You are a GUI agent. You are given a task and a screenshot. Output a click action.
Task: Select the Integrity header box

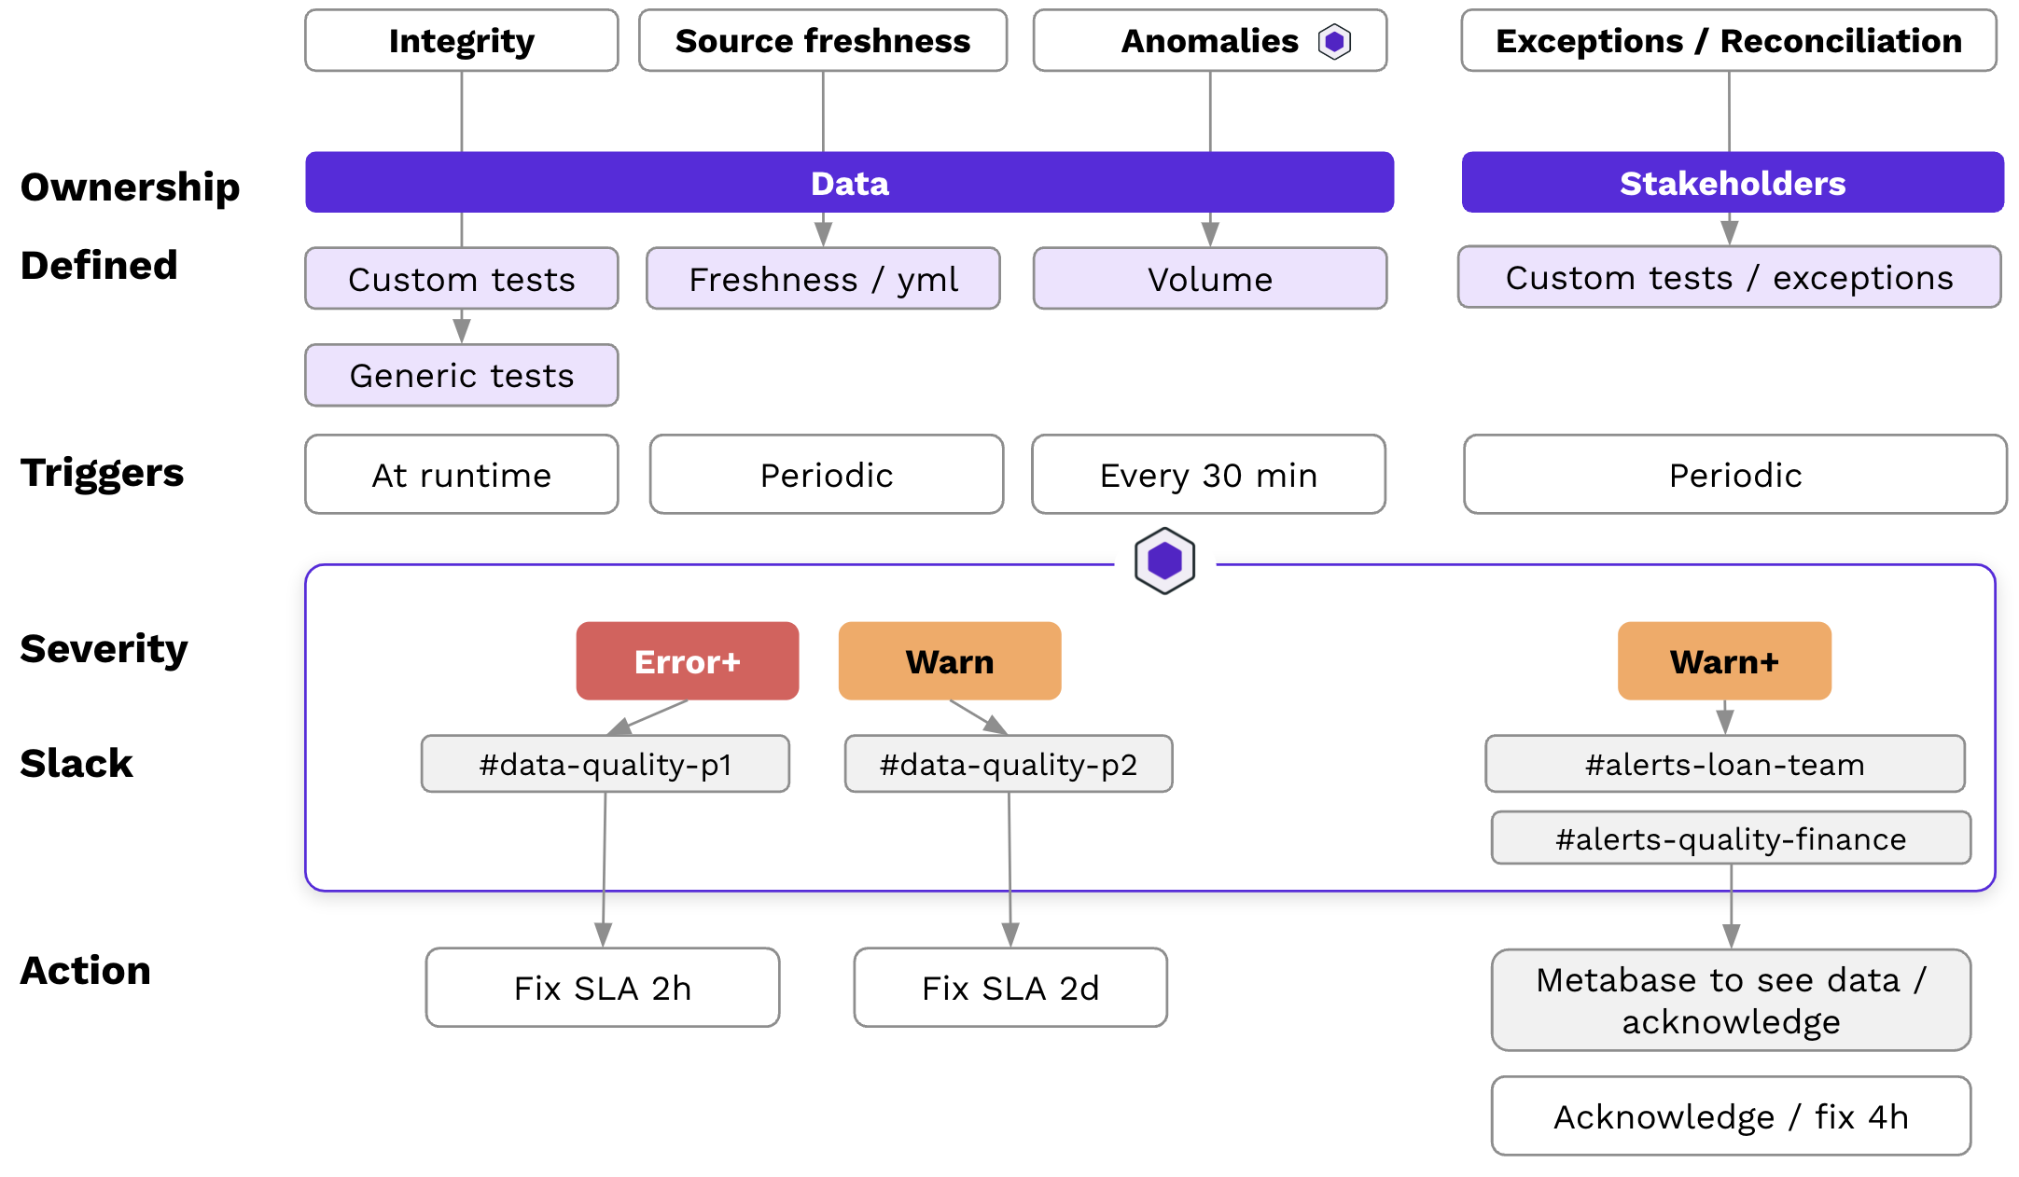[461, 41]
